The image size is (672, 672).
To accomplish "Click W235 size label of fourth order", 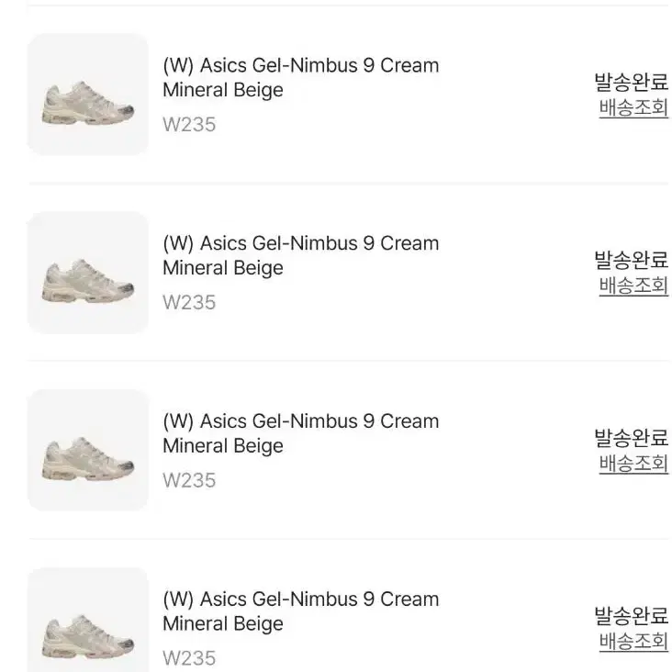I will [189, 658].
